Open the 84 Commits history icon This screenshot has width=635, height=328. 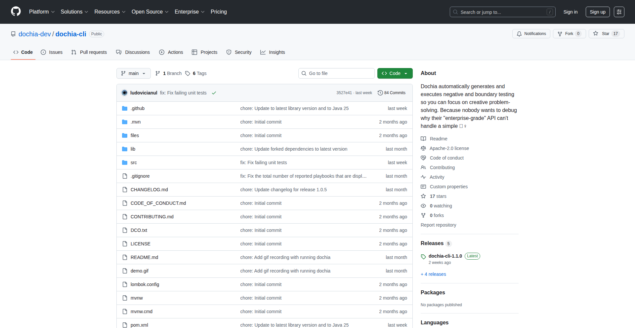(380, 93)
